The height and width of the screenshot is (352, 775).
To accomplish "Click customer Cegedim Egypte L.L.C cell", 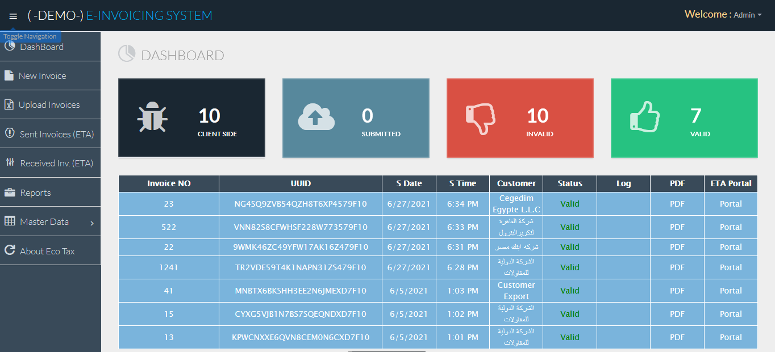I will tap(516, 204).
